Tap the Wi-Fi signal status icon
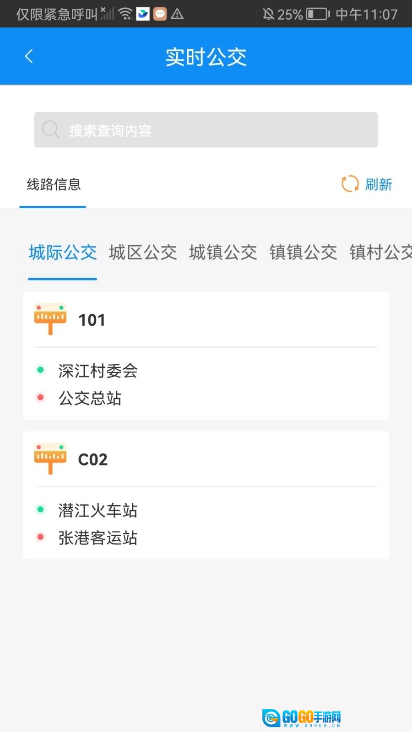The image size is (412, 732). 125,14
